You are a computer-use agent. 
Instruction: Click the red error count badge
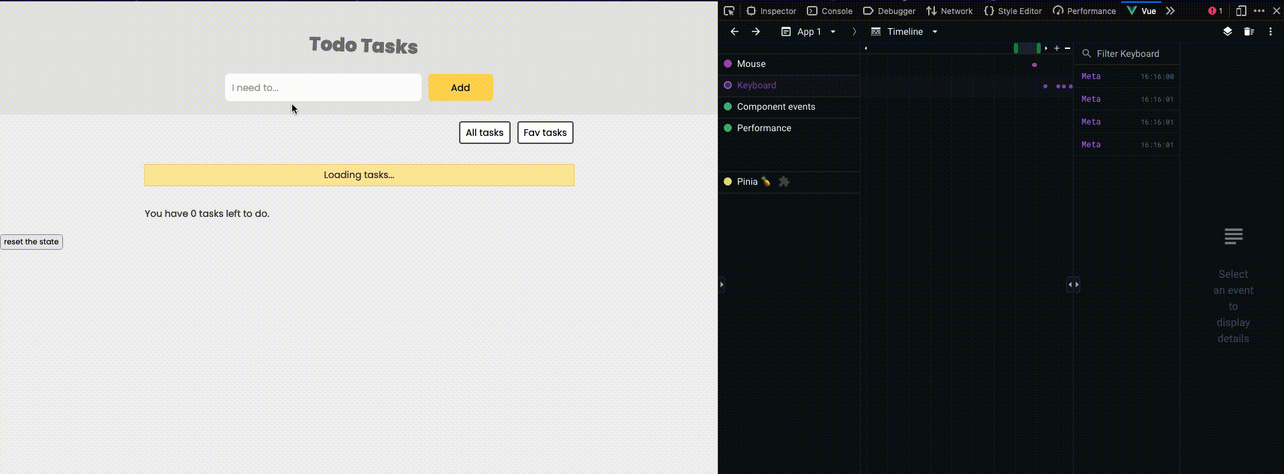point(1215,11)
